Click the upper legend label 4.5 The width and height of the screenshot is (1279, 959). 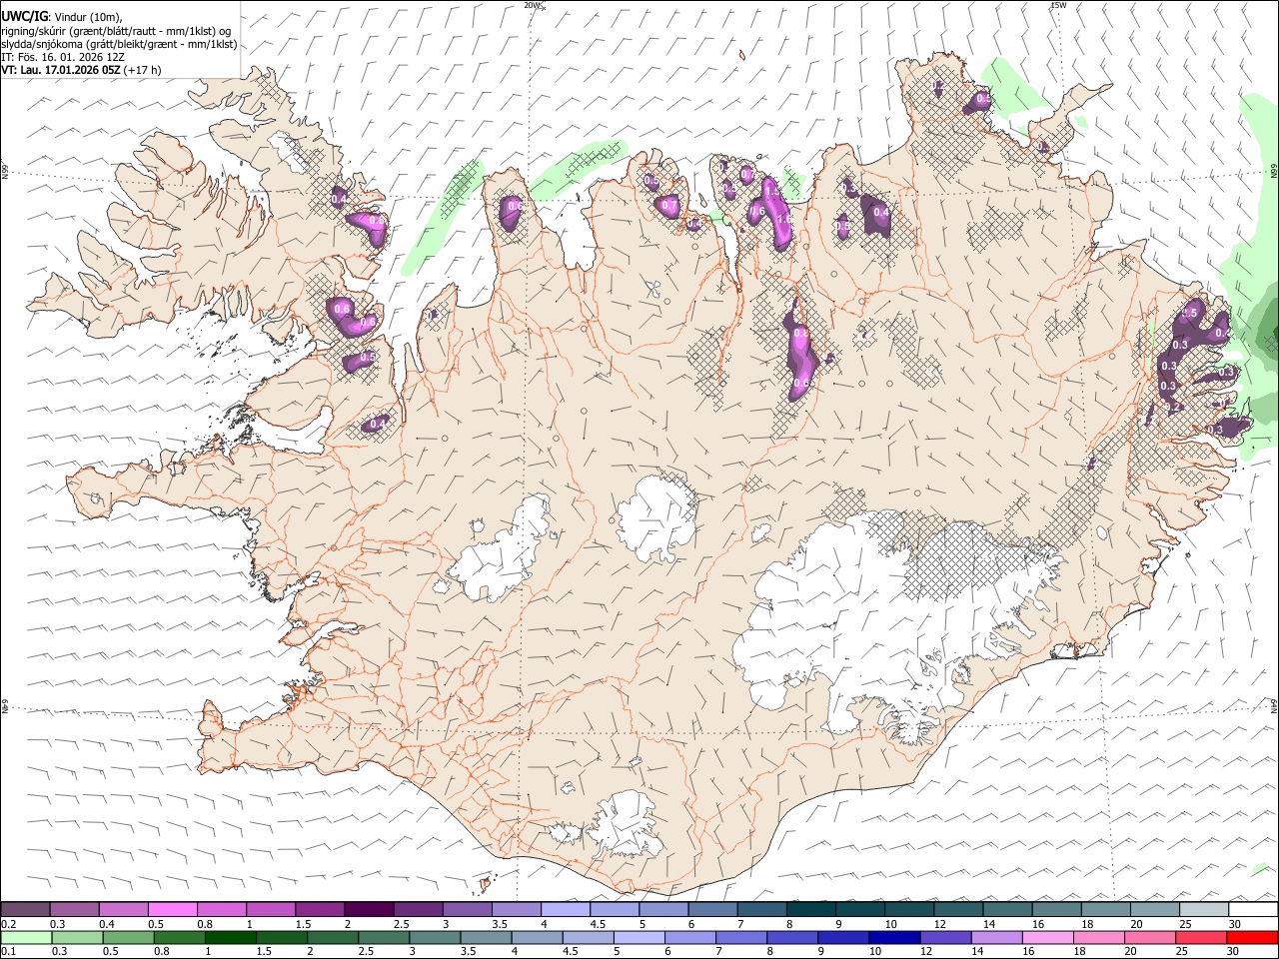click(x=598, y=924)
